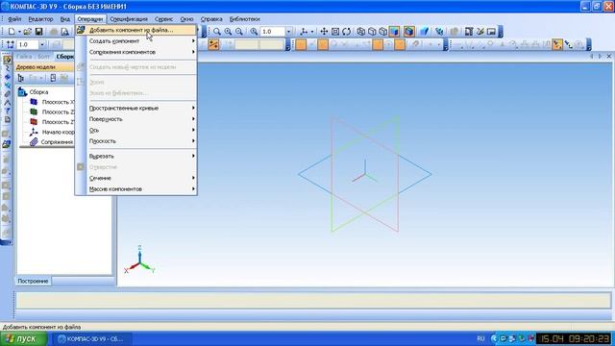Select the Rotate view tool
This screenshot has width=615, height=346.
pos(346,32)
